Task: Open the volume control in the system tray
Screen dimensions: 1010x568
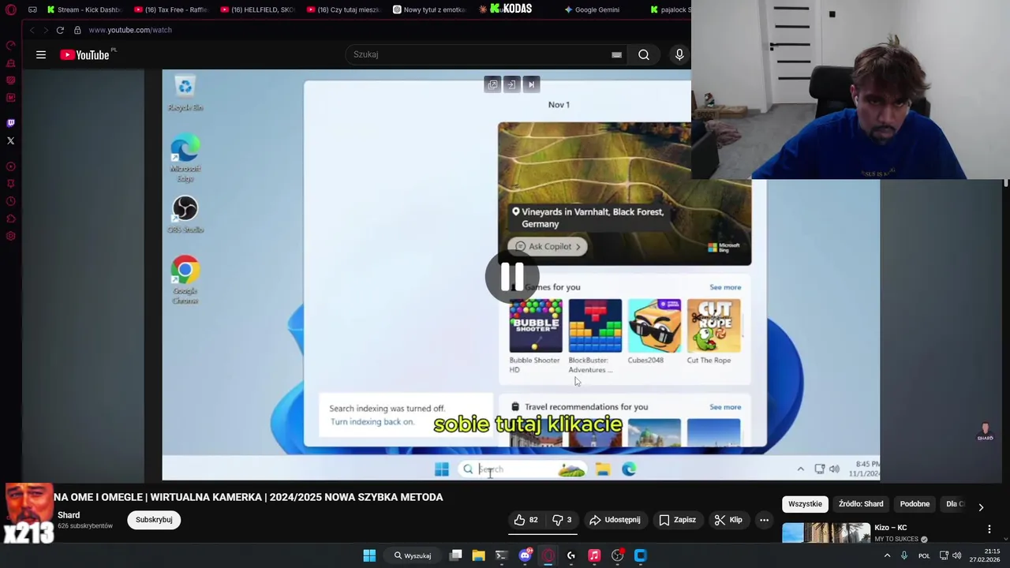Action: pos(956,555)
